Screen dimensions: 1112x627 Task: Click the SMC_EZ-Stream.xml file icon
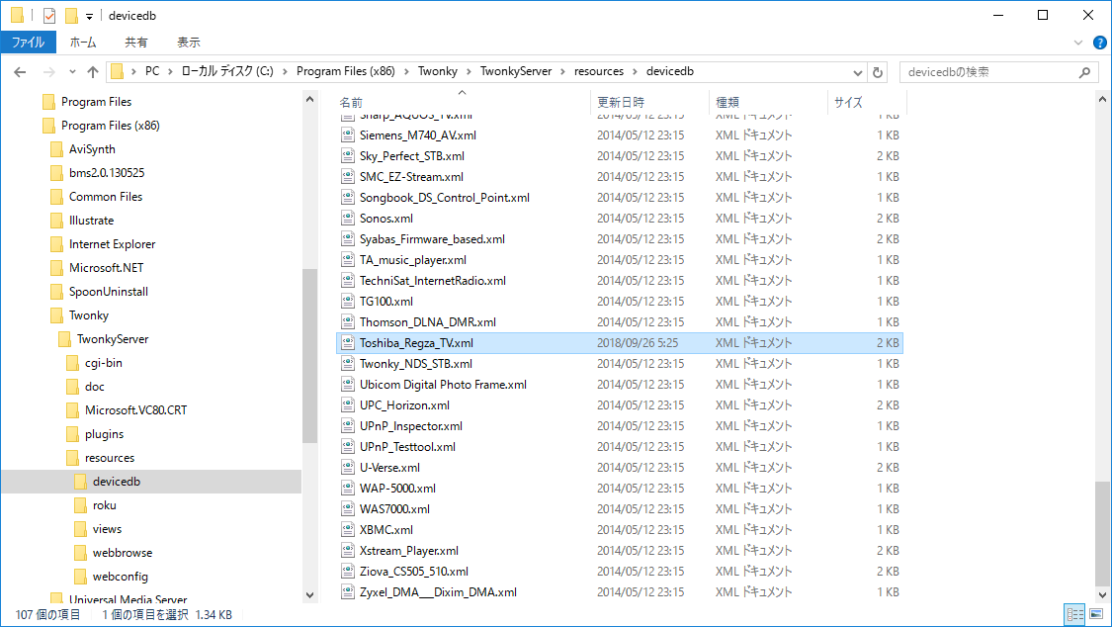pos(348,177)
